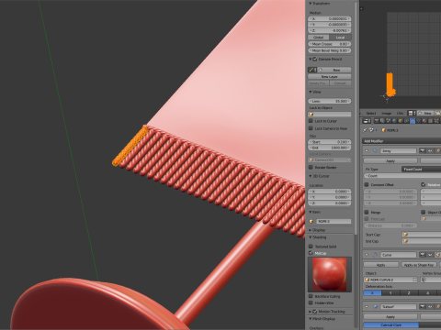Open the Texture properties tab icon
The width and height of the screenshot is (441, 330).
pos(430,121)
